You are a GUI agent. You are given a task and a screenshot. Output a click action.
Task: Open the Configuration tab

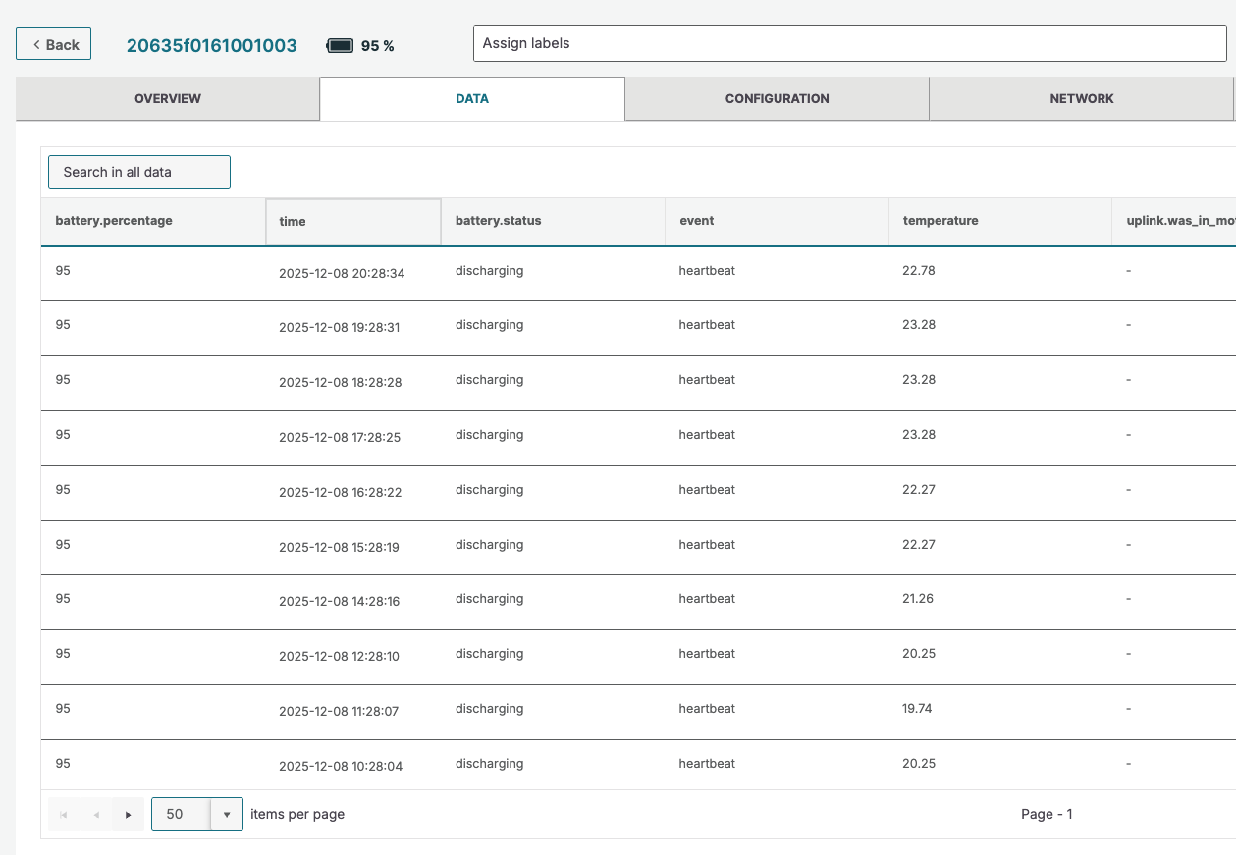777,99
